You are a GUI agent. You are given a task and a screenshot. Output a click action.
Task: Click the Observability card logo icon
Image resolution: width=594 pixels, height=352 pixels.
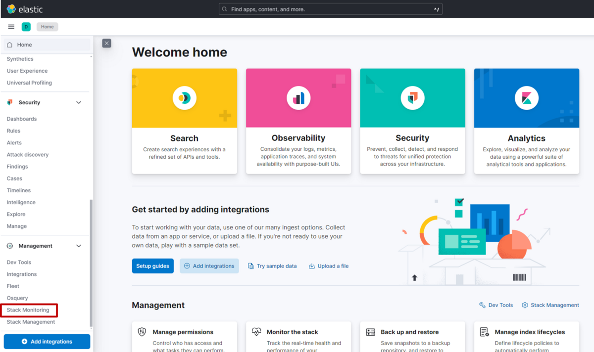[x=298, y=98]
